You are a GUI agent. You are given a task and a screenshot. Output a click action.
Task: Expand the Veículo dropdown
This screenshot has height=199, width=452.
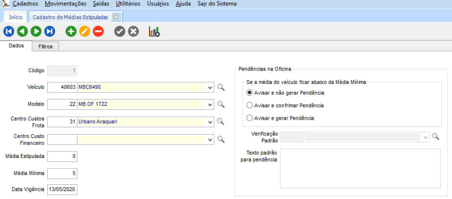click(210, 87)
